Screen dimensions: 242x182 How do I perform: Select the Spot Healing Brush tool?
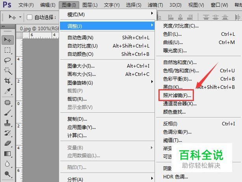click(7, 103)
